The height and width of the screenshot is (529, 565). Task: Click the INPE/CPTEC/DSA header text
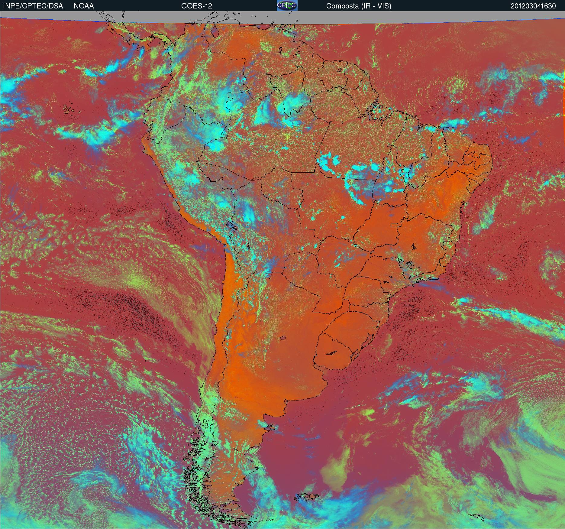click(x=33, y=6)
